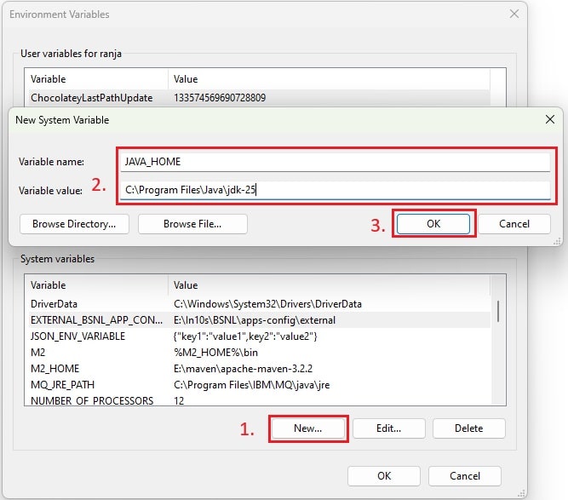This screenshot has height=500, width=568.
Task: Click the System variables list scrollbar thumb
Action: (x=498, y=311)
